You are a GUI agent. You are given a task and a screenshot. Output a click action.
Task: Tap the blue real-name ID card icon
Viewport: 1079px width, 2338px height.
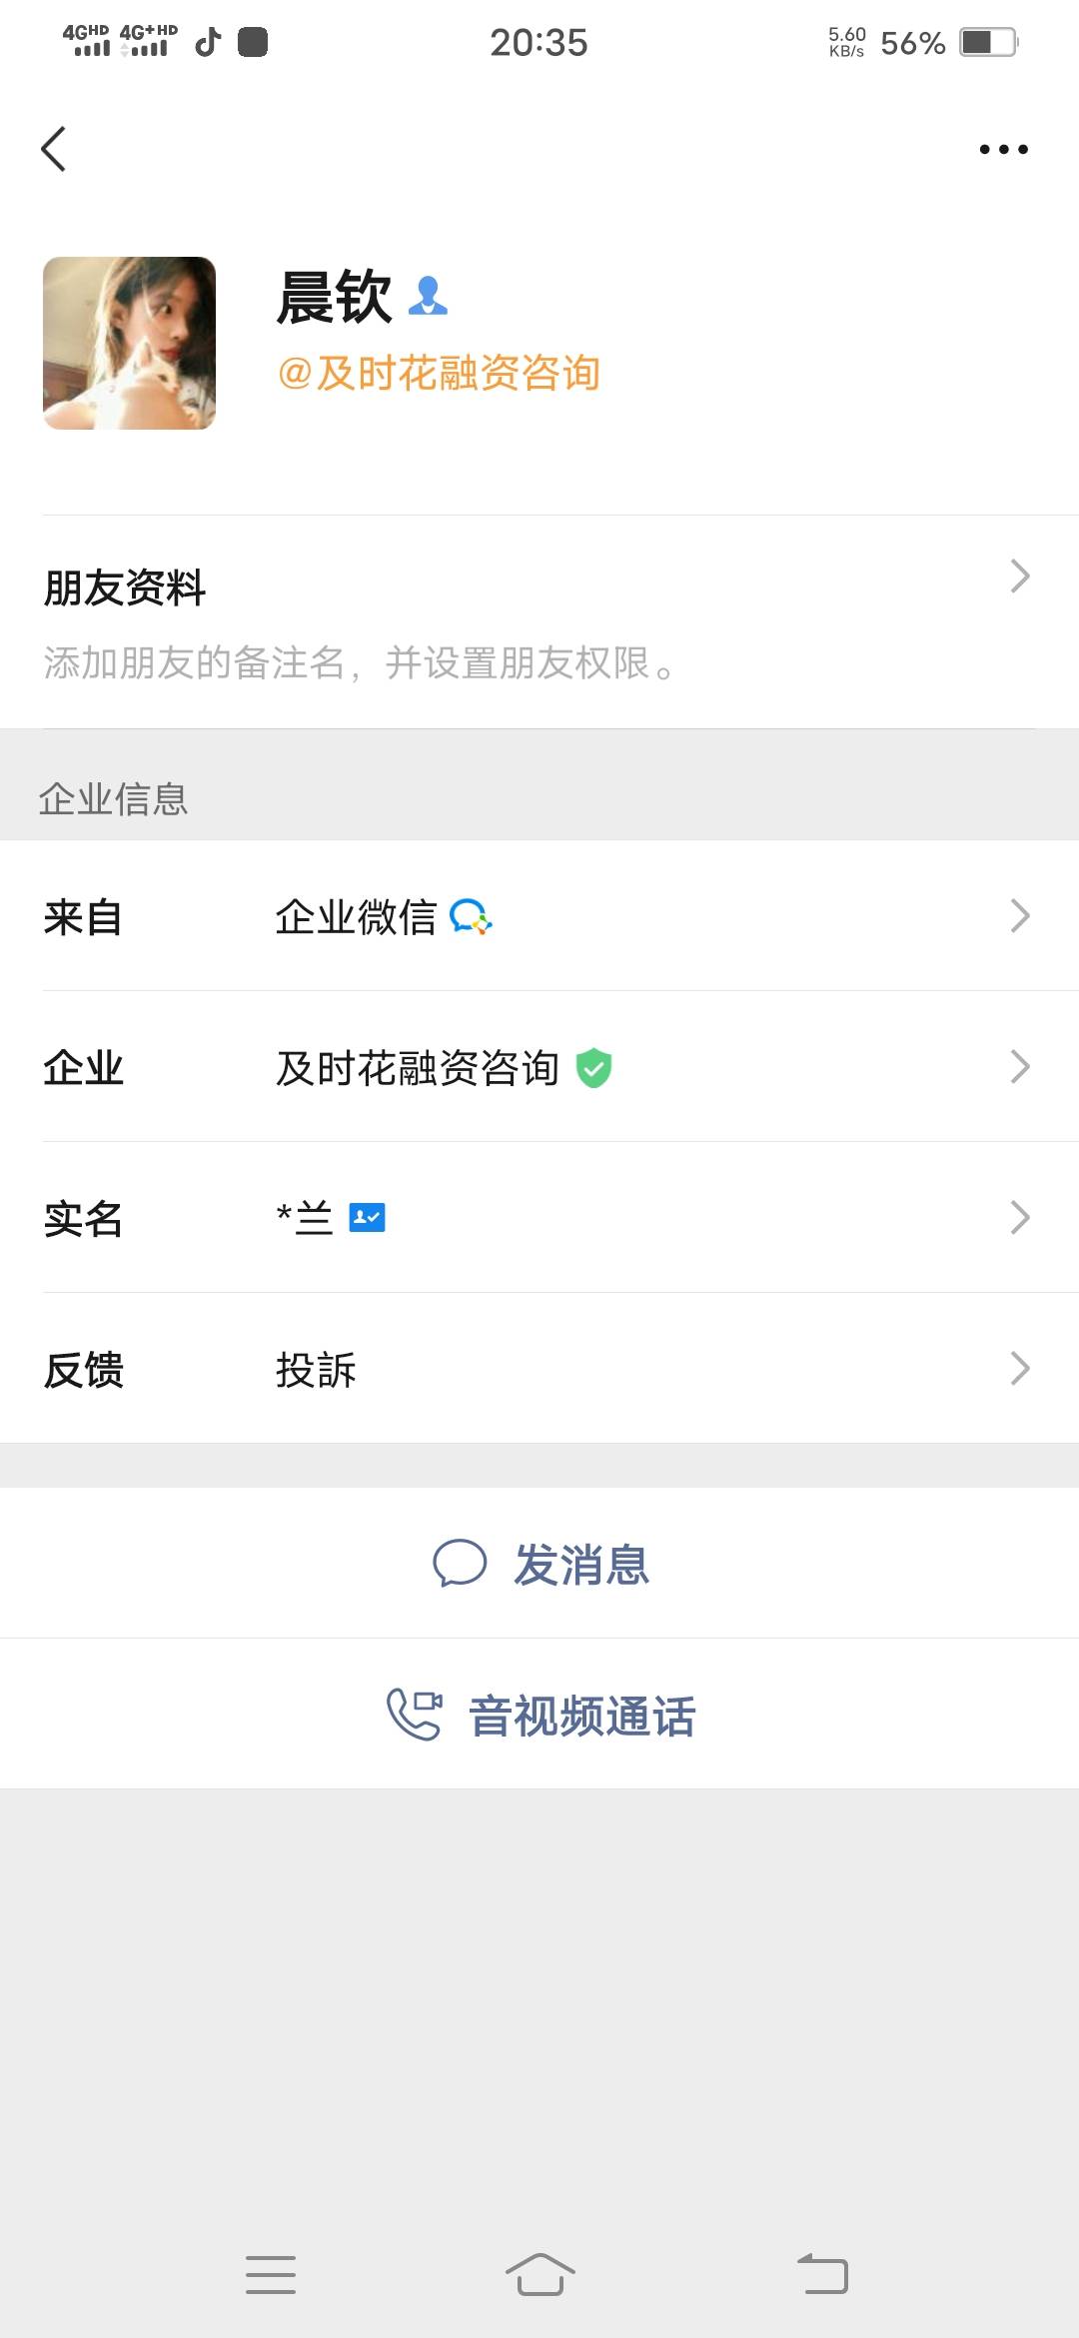tap(367, 1218)
